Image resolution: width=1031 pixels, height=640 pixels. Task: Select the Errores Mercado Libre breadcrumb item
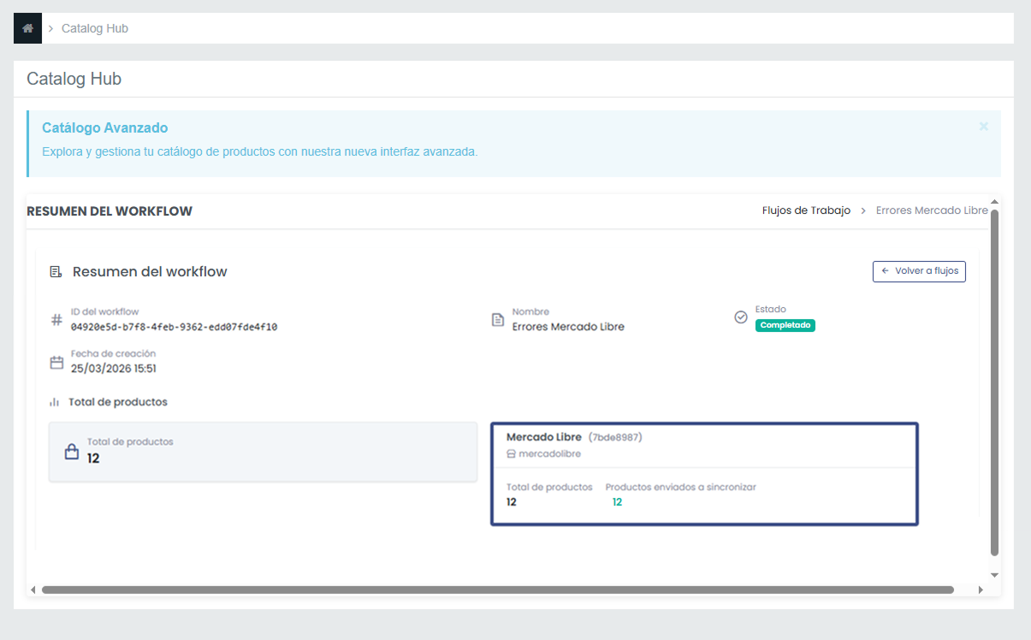[931, 210]
